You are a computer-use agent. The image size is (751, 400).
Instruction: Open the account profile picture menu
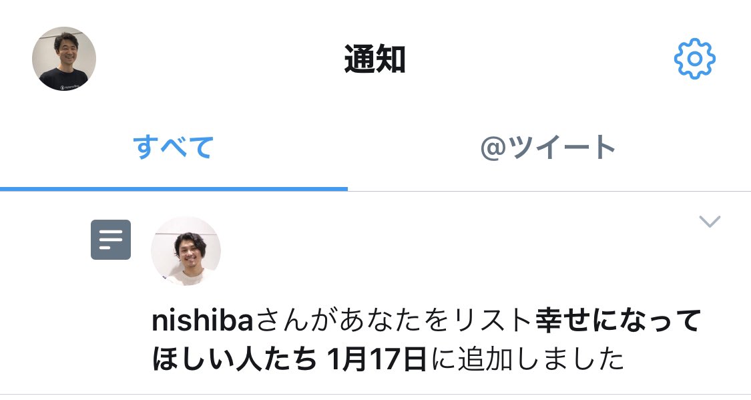(x=64, y=59)
